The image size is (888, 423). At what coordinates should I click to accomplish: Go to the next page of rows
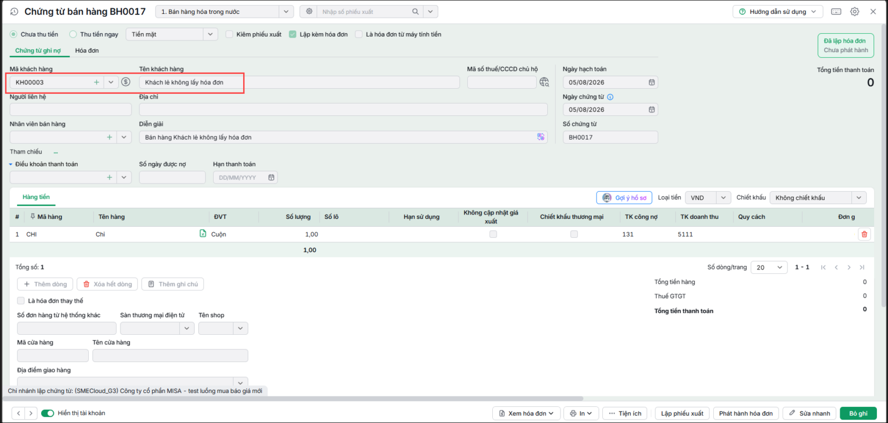coord(849,267)
